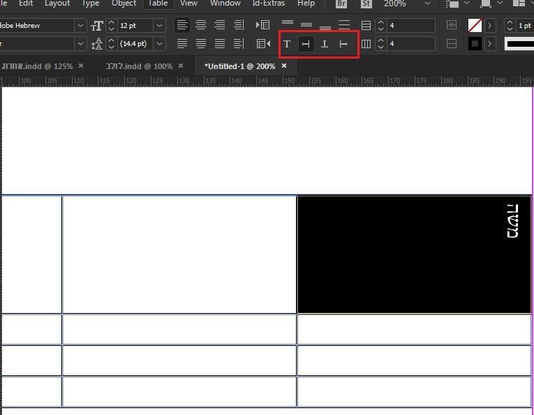Screen dimensions: 534x415
Task: Open the 12 pt font size dropdown
Action: [159, 26]
